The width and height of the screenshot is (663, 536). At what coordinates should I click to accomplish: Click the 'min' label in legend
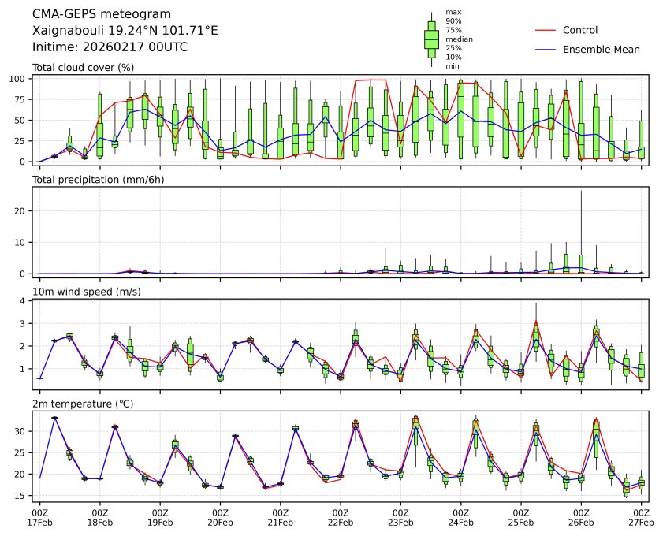coord(453,66)
